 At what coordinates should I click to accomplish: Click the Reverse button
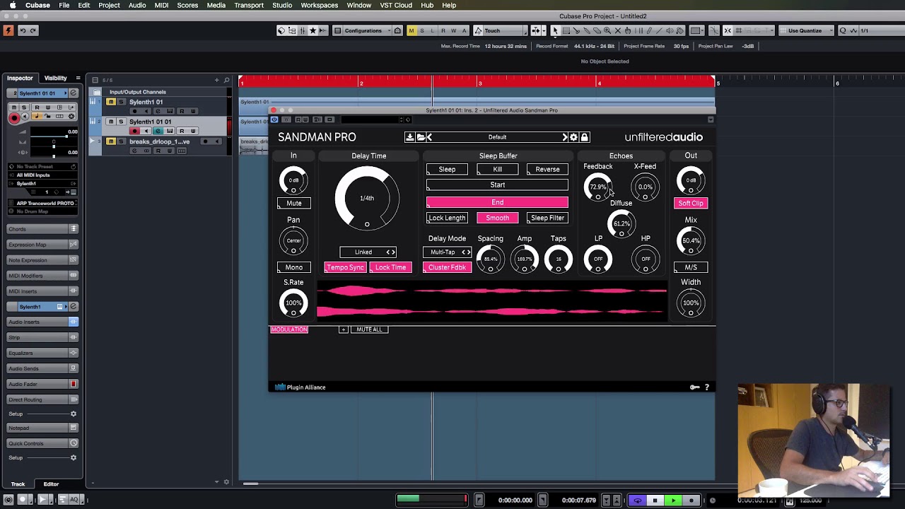pyautogui.click(x=547, y=170)
